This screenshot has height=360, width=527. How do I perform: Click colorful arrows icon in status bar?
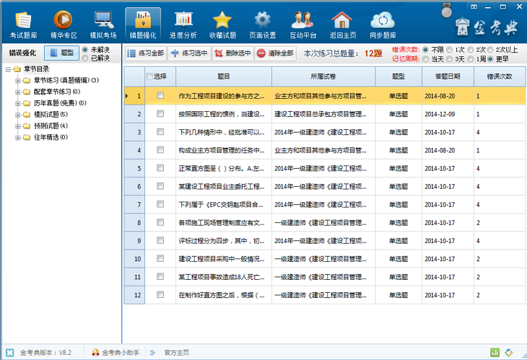coord(509,352)
